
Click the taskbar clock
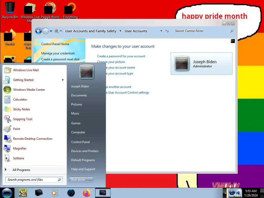(x=251, y=193)
